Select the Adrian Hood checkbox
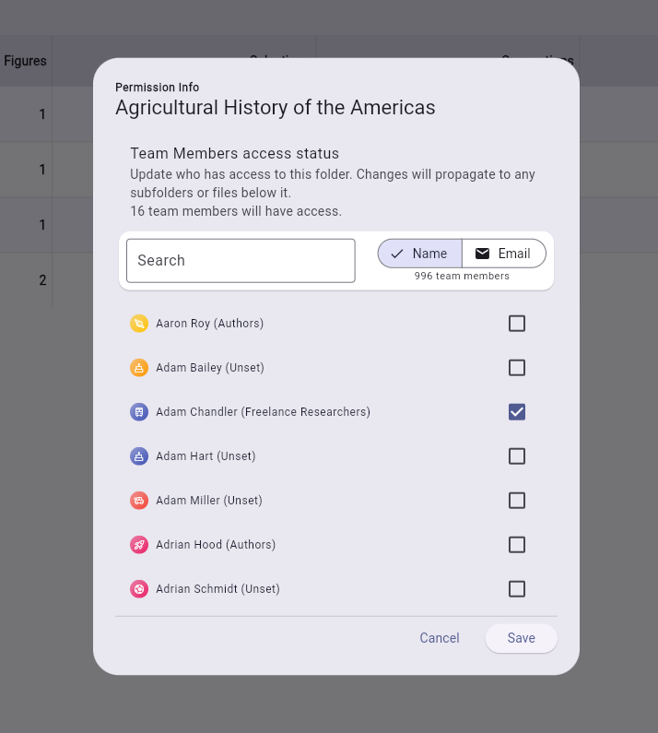The width and height of the screenshot is (658, 733). tap(517, 545)
